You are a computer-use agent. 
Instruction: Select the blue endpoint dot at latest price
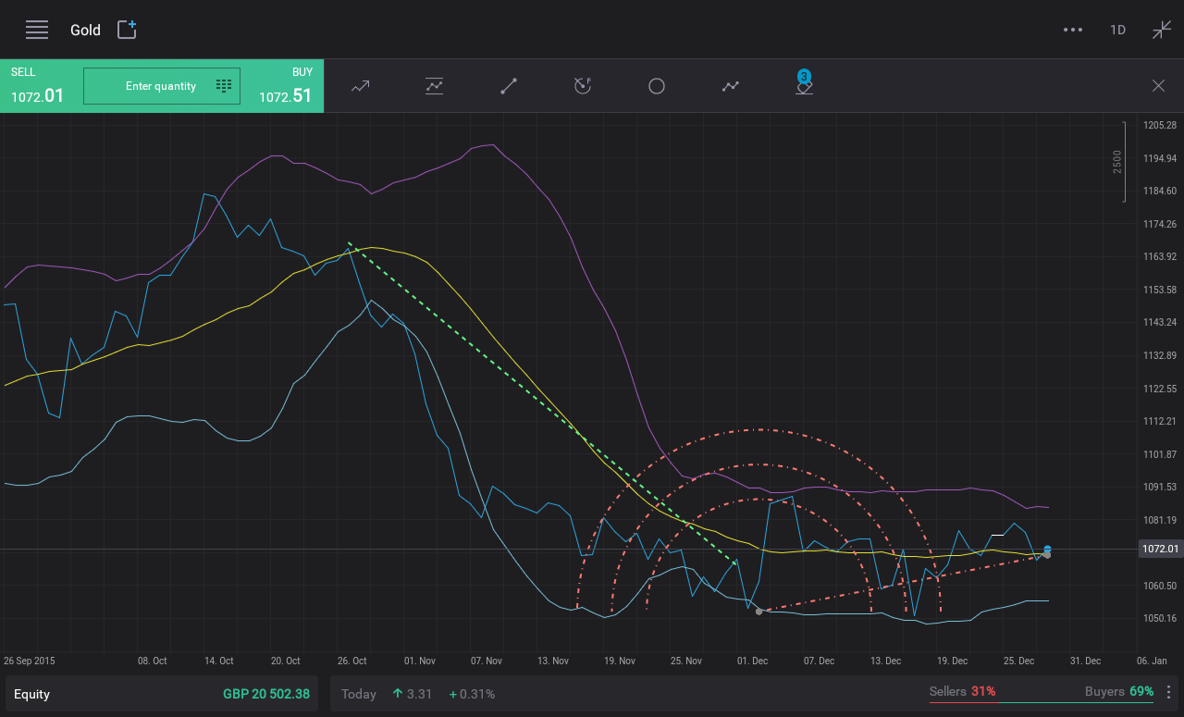pos(1047,549)
